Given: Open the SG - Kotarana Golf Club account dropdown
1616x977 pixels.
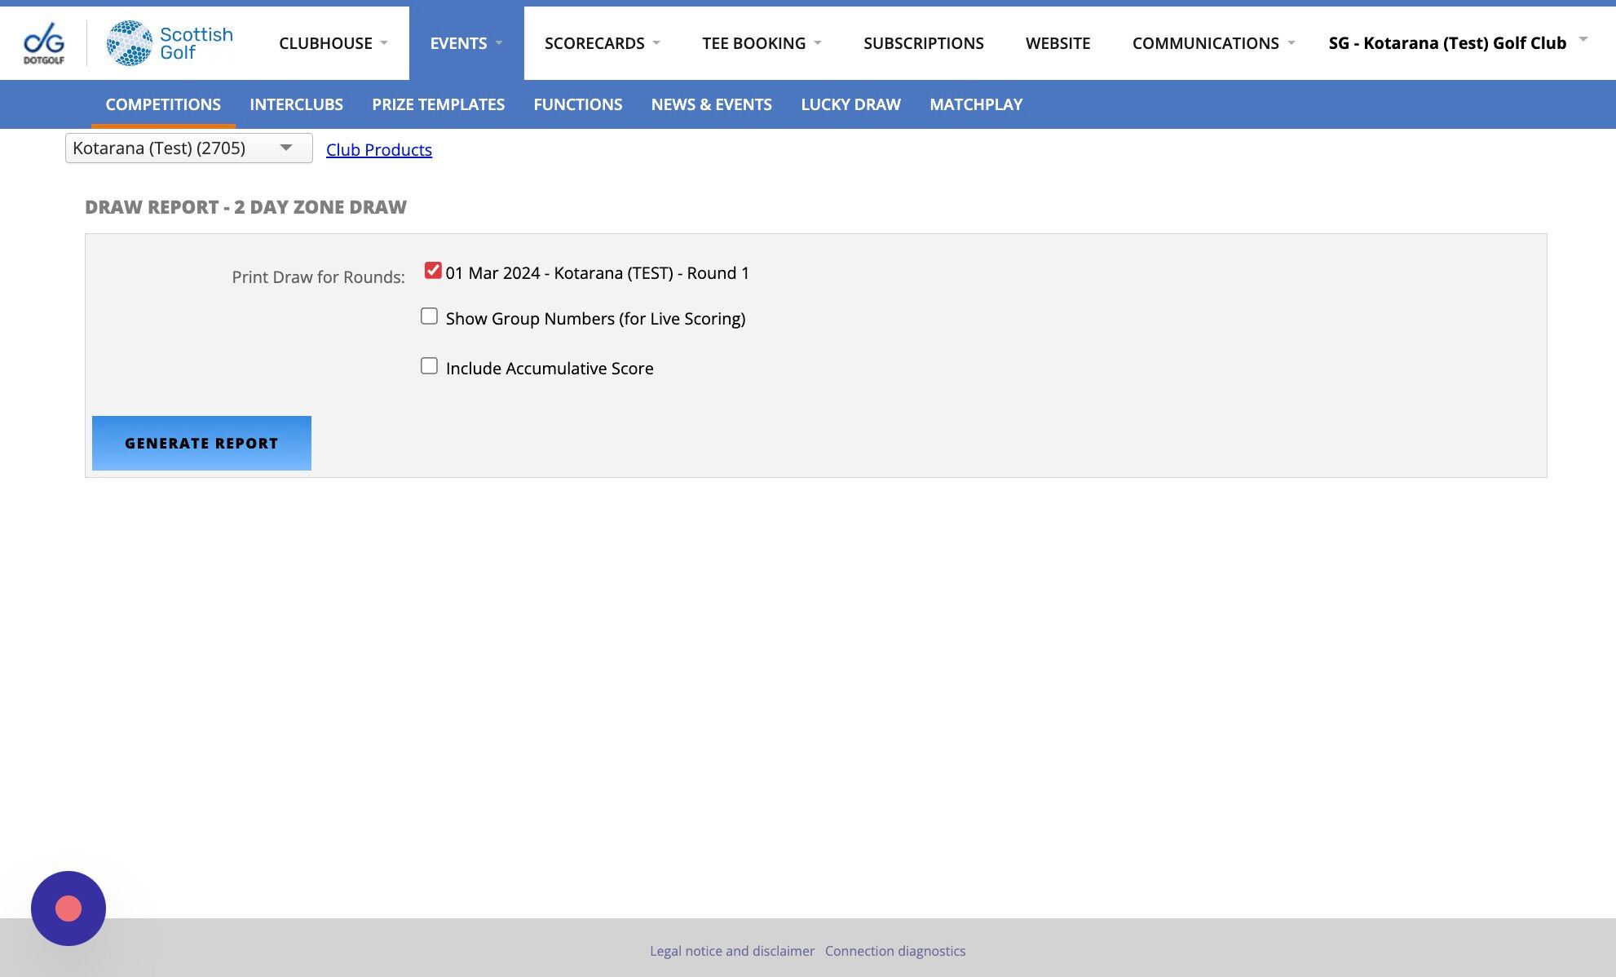Looking at the screenshot, I should tap(1457, 42).
